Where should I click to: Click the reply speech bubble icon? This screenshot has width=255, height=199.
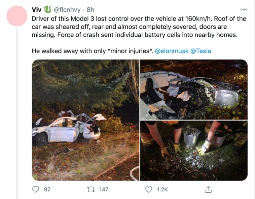pyautogui.click(x=36, y=189)
